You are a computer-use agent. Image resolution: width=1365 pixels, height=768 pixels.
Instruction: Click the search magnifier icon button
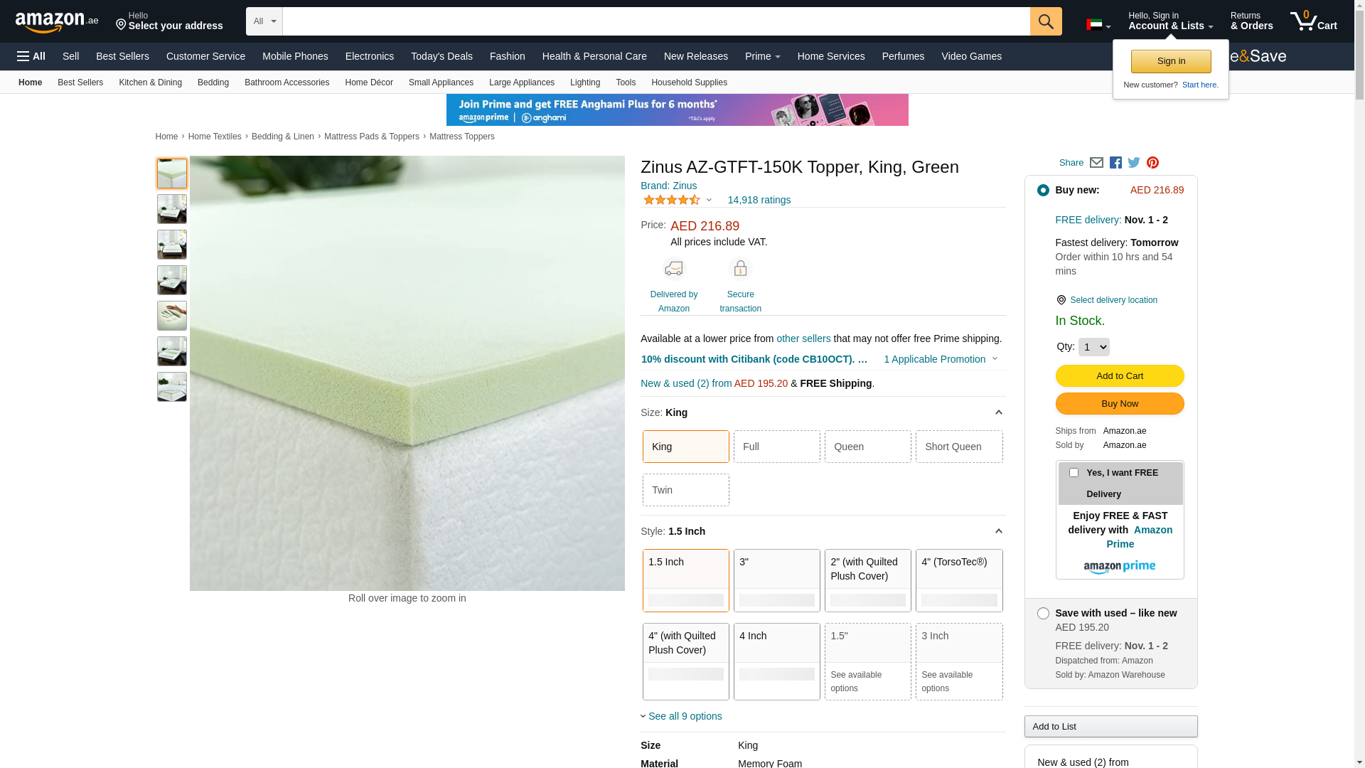pyautogui.click(x=1046, y=21)
